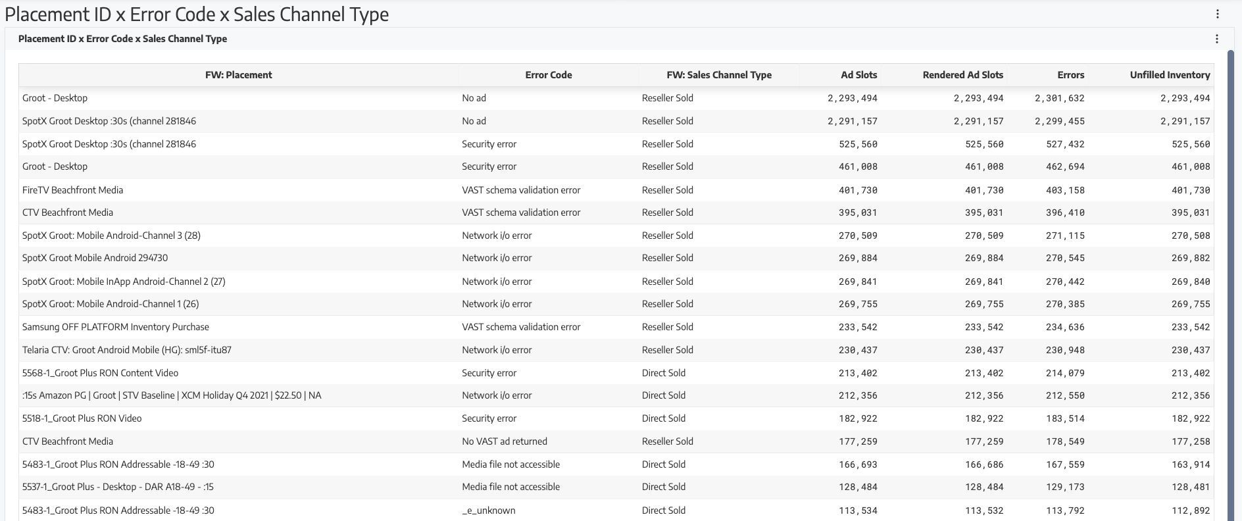Click the Unfilled Inventory value 163,914
The width and height of the screenshot is (1242, 521).
point(1191,465)
